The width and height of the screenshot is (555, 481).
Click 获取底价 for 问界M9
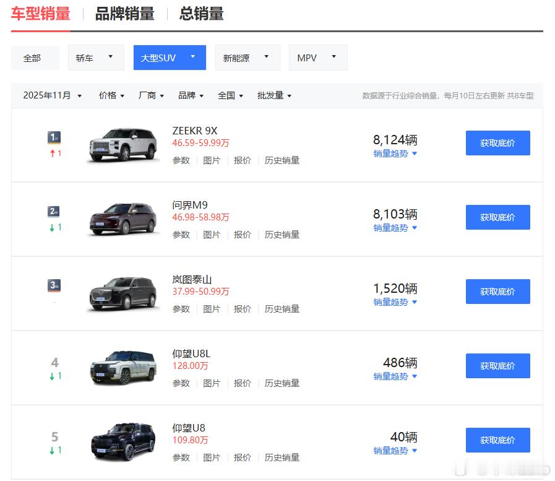coord(497,217)
